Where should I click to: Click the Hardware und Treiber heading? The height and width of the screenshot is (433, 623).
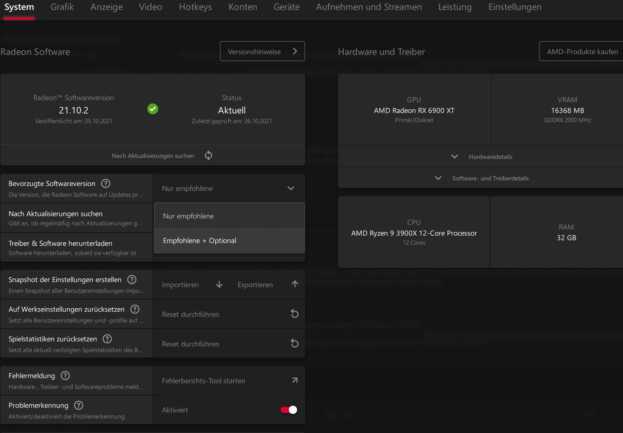click(381, 52)
